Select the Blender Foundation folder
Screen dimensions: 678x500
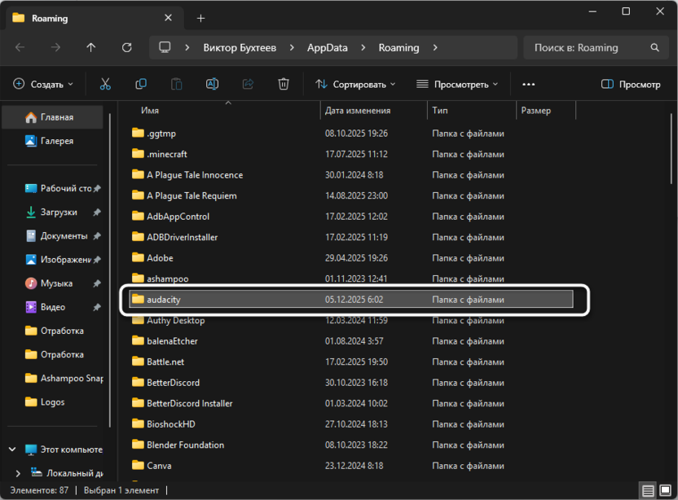185,445
